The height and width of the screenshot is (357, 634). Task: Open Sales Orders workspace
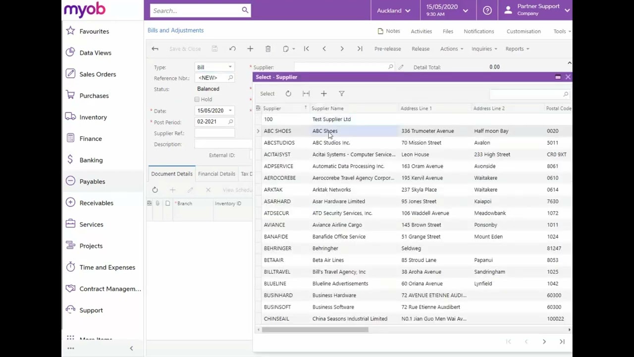point(98,74)
